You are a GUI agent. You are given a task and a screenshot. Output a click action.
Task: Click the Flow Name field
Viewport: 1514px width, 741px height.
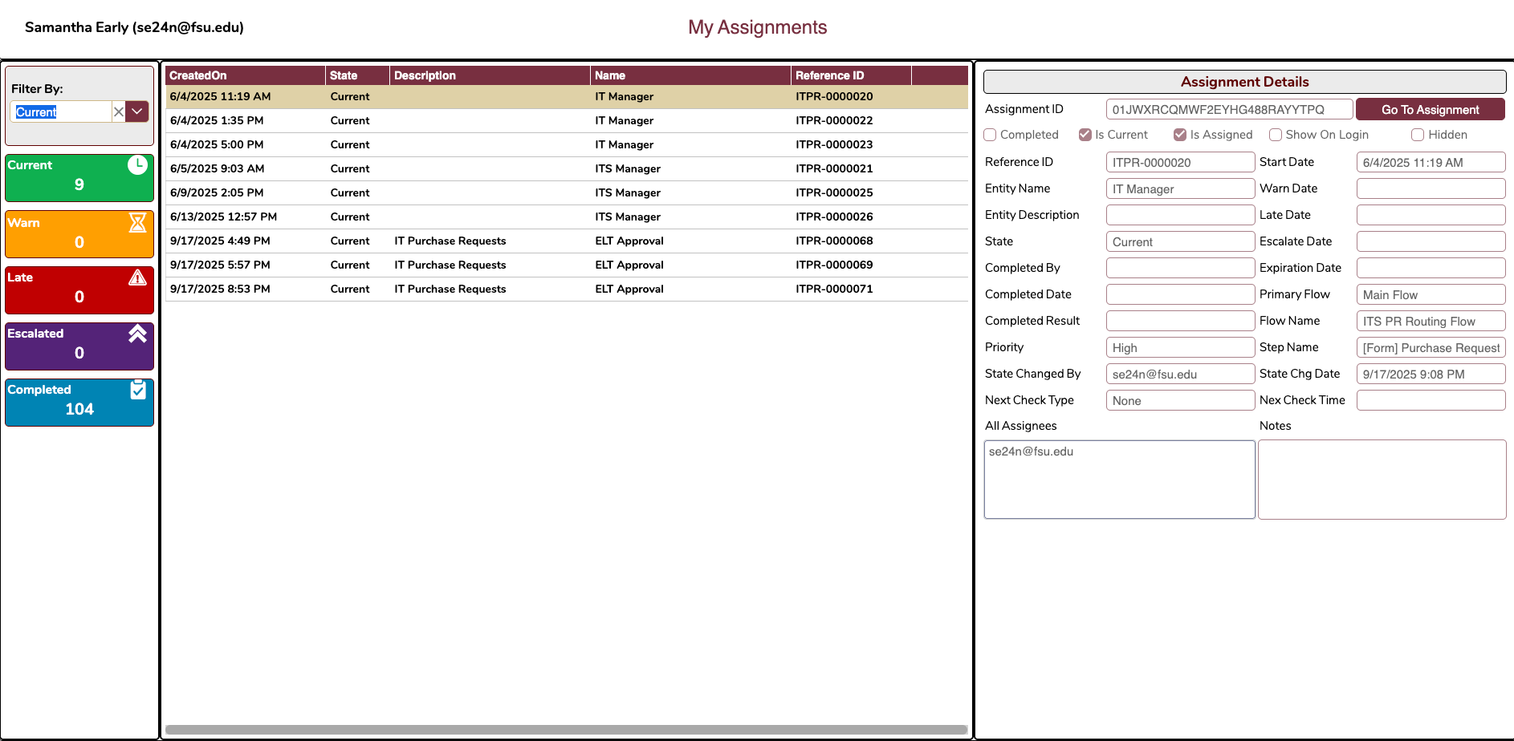1431,321
